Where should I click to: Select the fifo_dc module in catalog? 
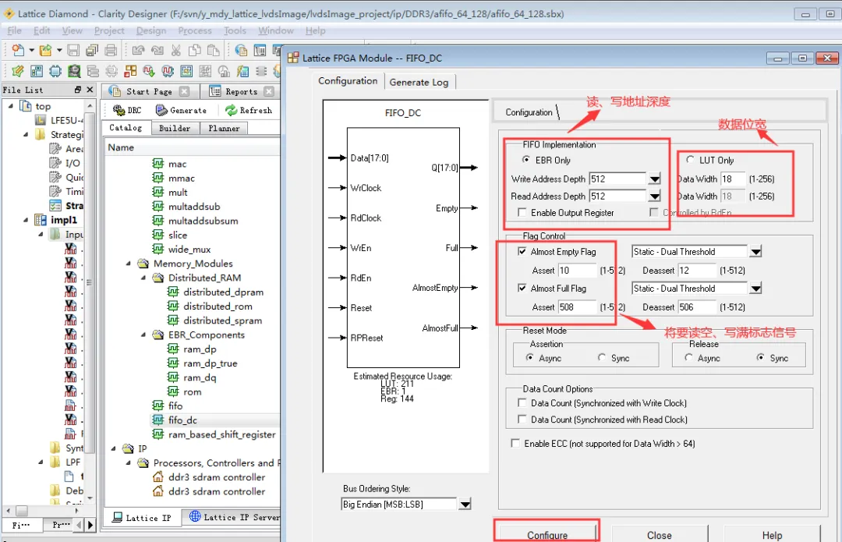[182, 420]
